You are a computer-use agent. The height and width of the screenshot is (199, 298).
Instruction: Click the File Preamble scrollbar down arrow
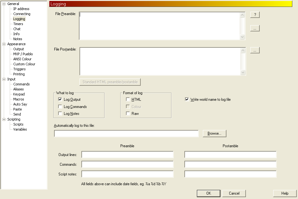coord(242,37)
